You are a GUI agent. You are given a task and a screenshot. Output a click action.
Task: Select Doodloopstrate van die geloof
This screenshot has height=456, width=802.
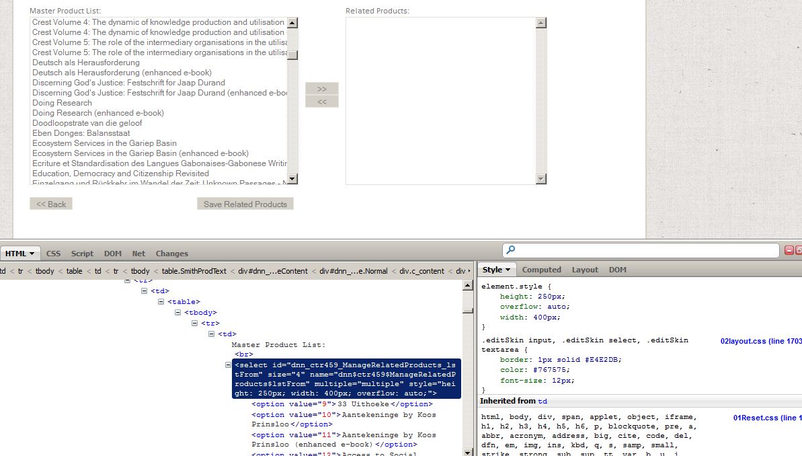(x=87, y=123)
